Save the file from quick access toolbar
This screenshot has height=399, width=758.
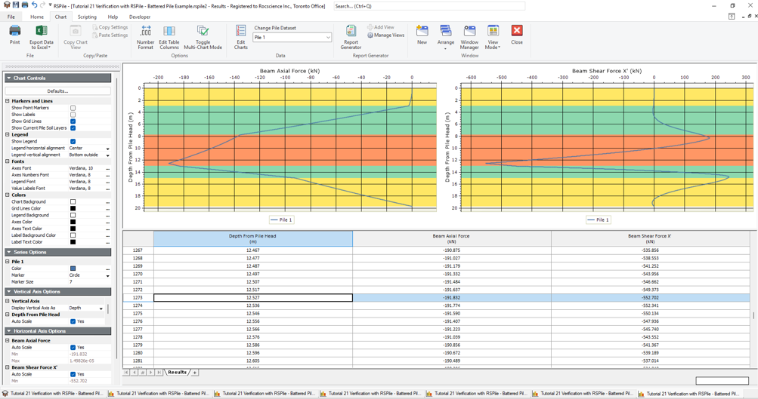pos(16,5)
